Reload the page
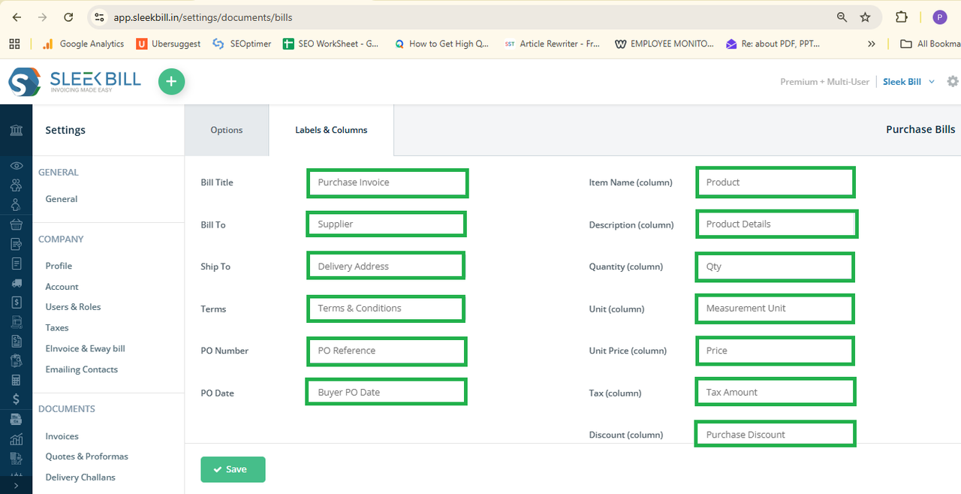The height and width of the screenshot is (494, 961). coord(68,17)
